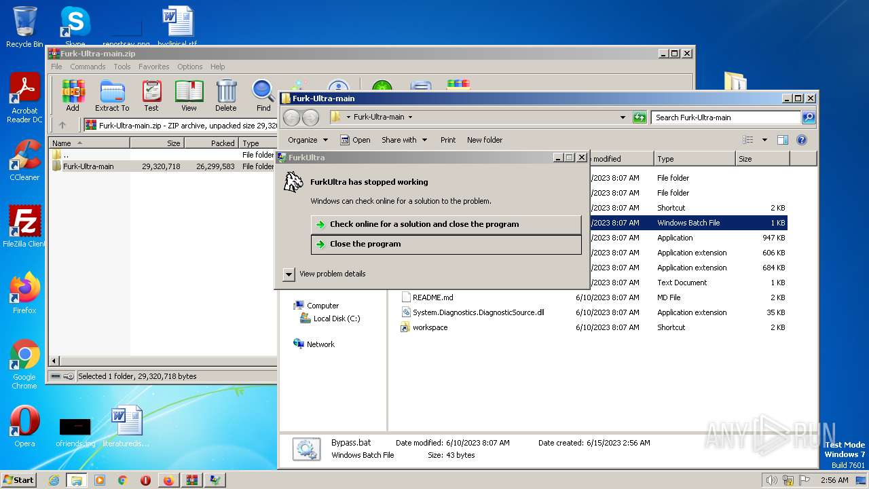Viewport: 869px width, 489px height.
Task: Click WinRAR horizontal scrollbar
Action: click(x=163, y=361)
